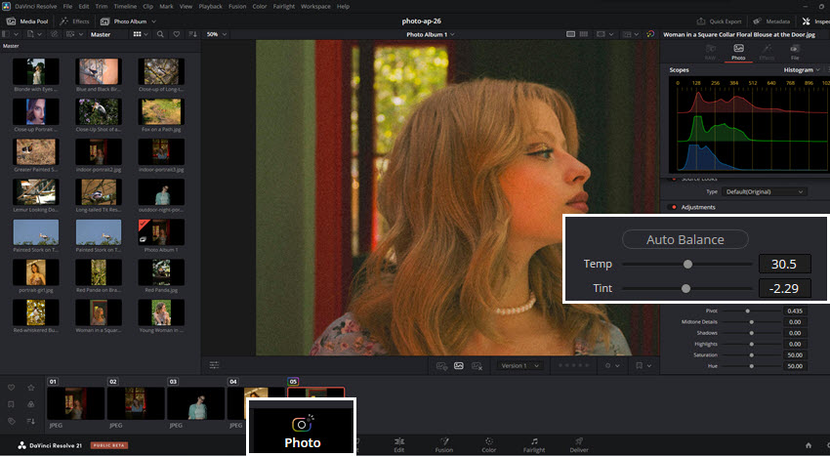Screen dimensions: 830x456
Task: Click the Pivot value field 0.435
Action: tap(795, 311)
